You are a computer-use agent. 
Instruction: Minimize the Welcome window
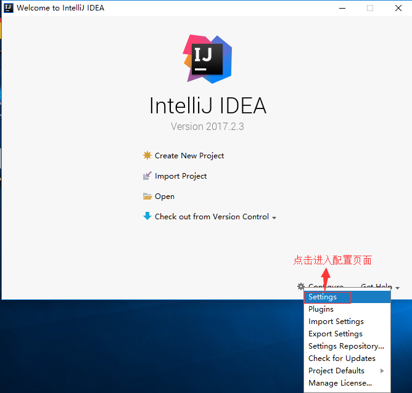[342, 8]
